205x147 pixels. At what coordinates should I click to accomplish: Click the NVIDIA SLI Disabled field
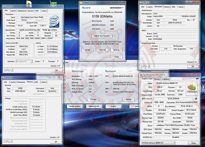[176, 137]
